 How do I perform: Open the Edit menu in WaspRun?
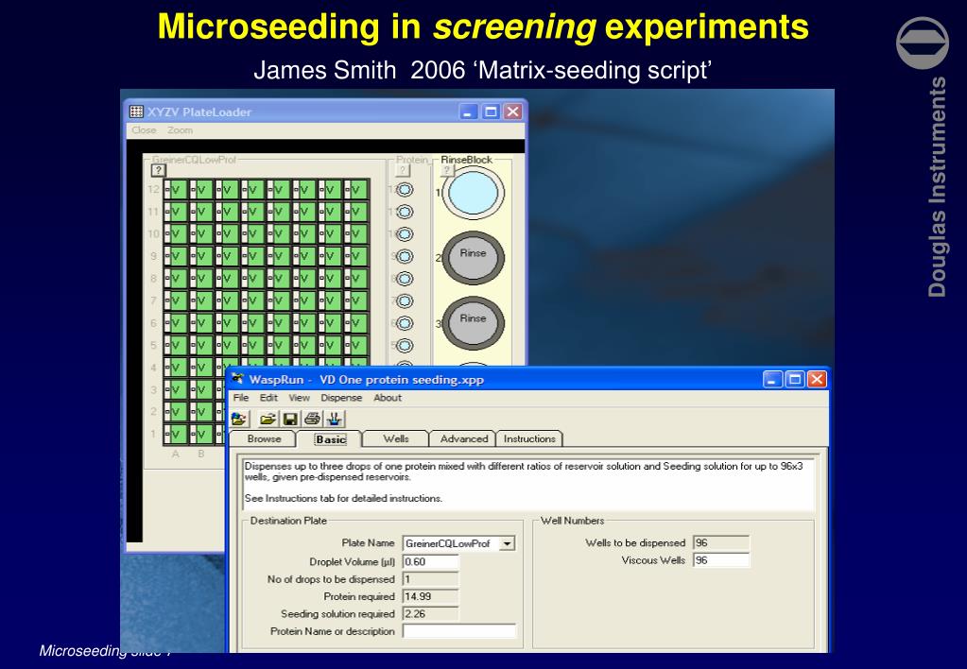268,398
